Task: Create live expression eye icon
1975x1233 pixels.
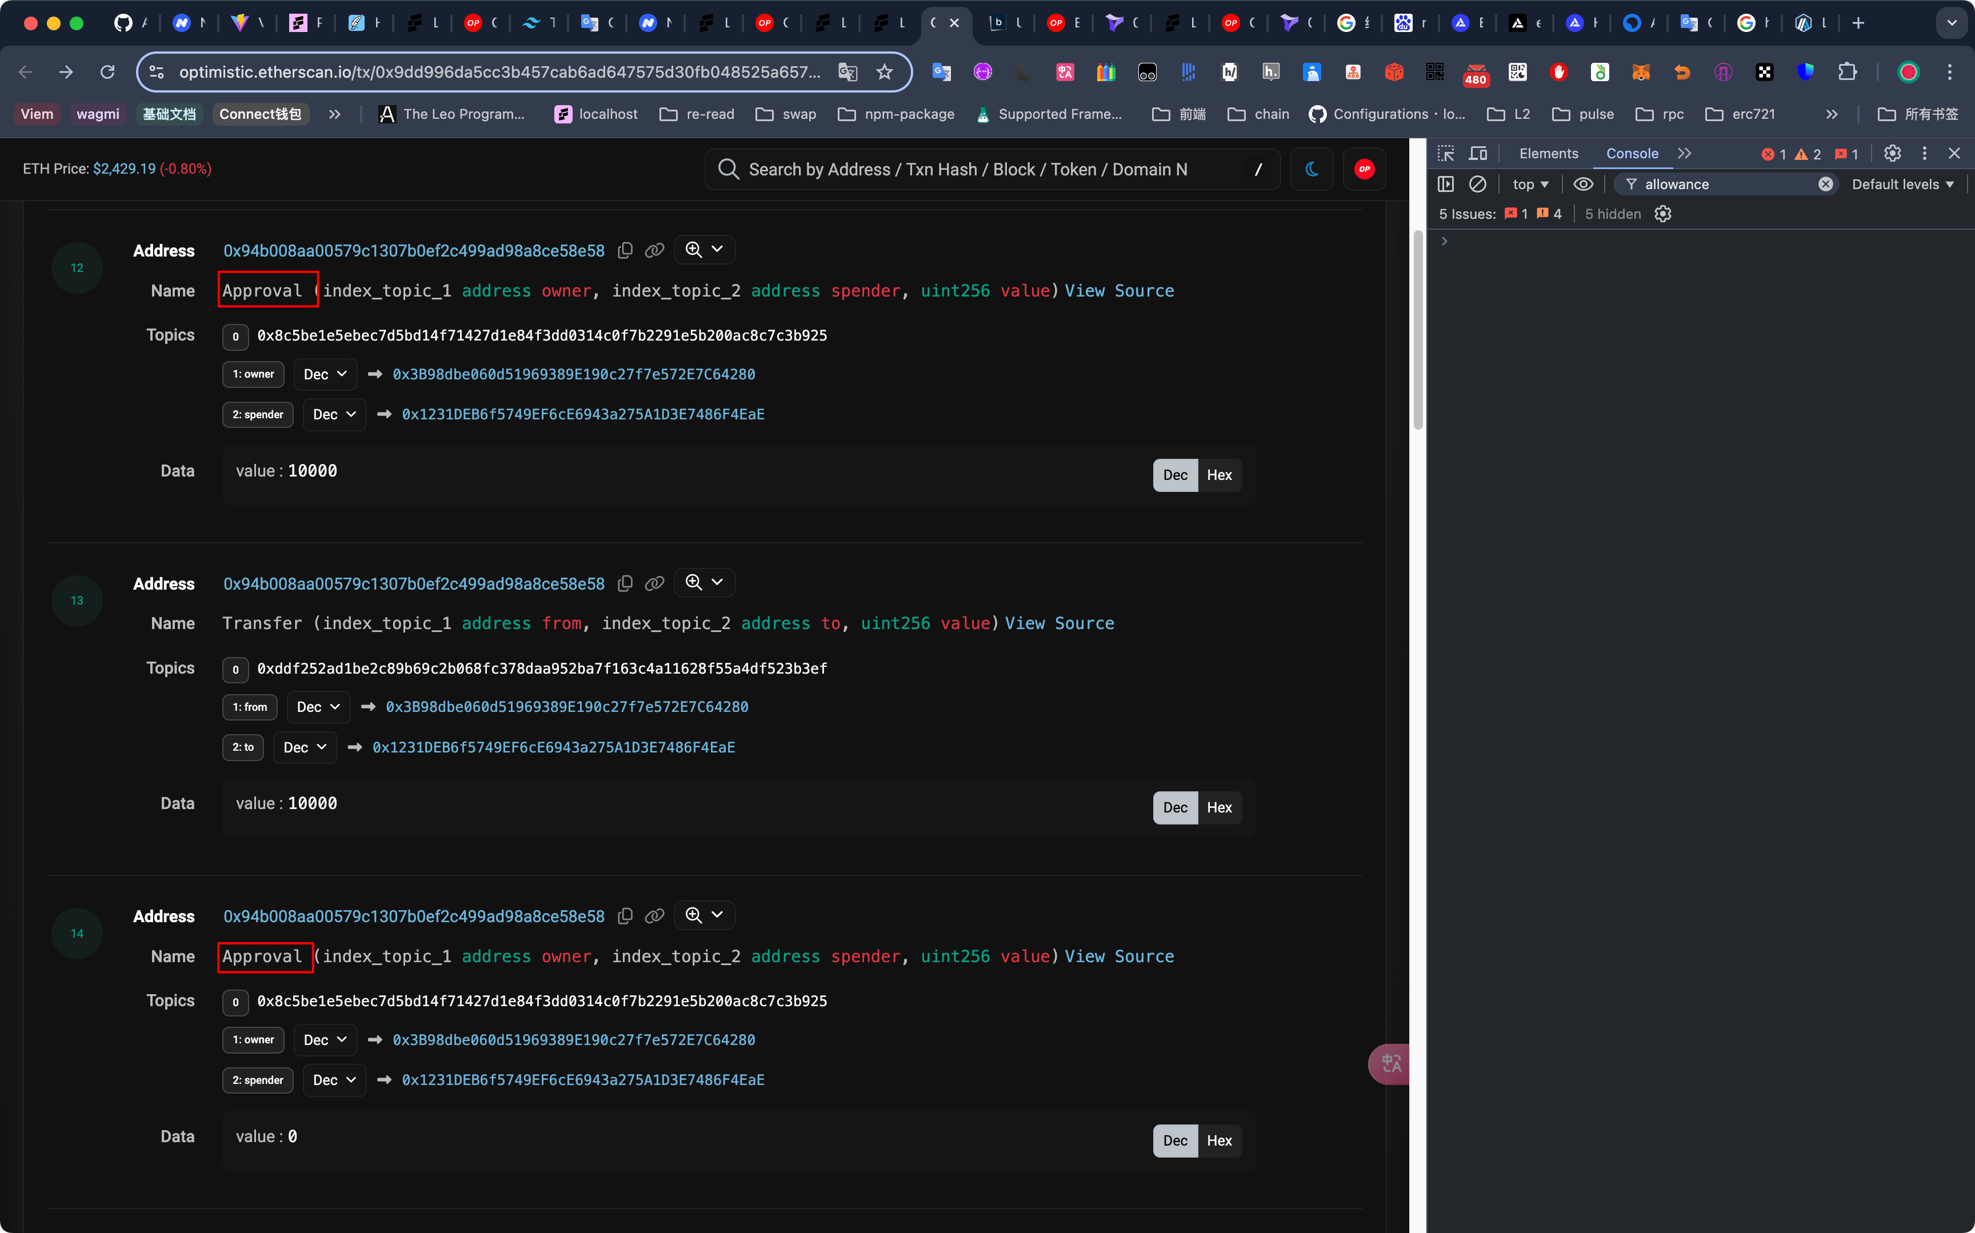Action: [1583, 185]
